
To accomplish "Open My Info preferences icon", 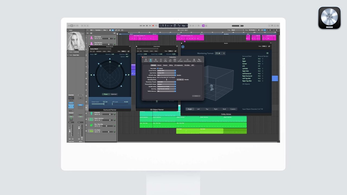I will pyautogui.click(x=194, y=60).
